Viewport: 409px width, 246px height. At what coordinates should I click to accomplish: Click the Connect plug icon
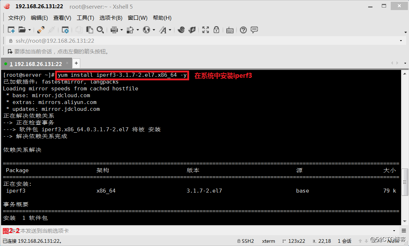tap(40, 30)
